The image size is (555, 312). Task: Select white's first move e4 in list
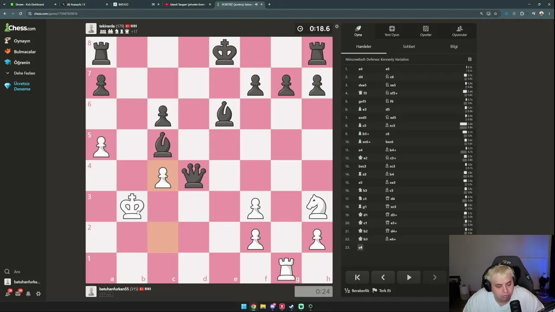coord(360,69)
